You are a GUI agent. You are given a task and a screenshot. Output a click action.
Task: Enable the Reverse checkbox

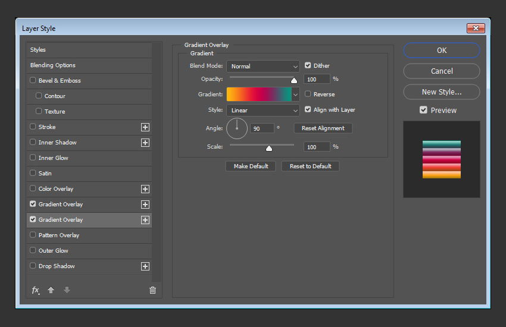[308, 94]
